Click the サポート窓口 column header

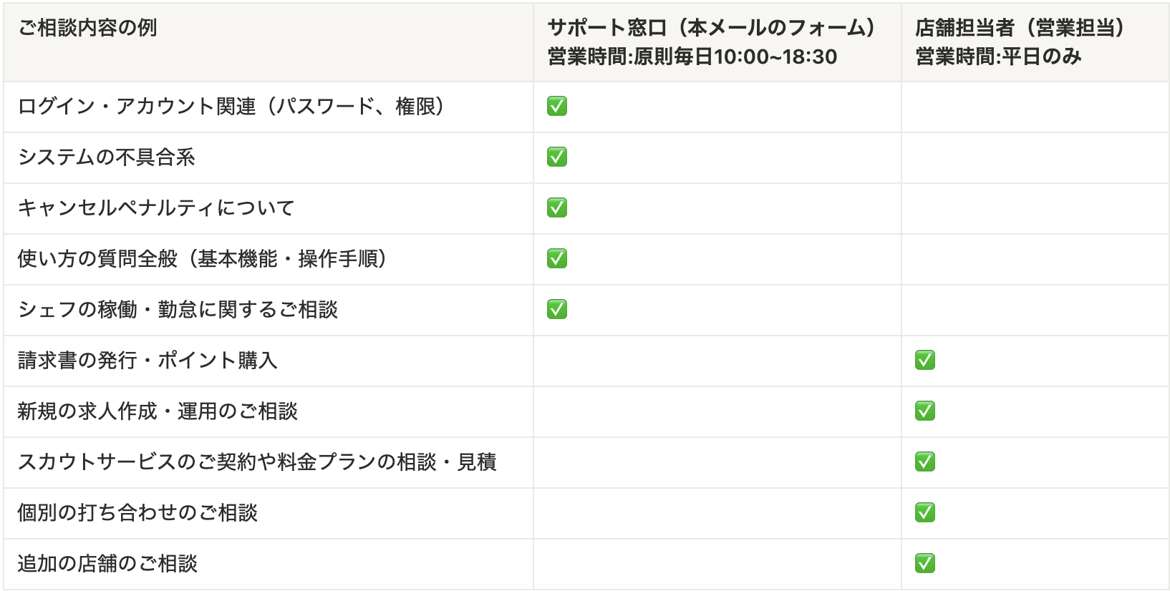point(712,29)
